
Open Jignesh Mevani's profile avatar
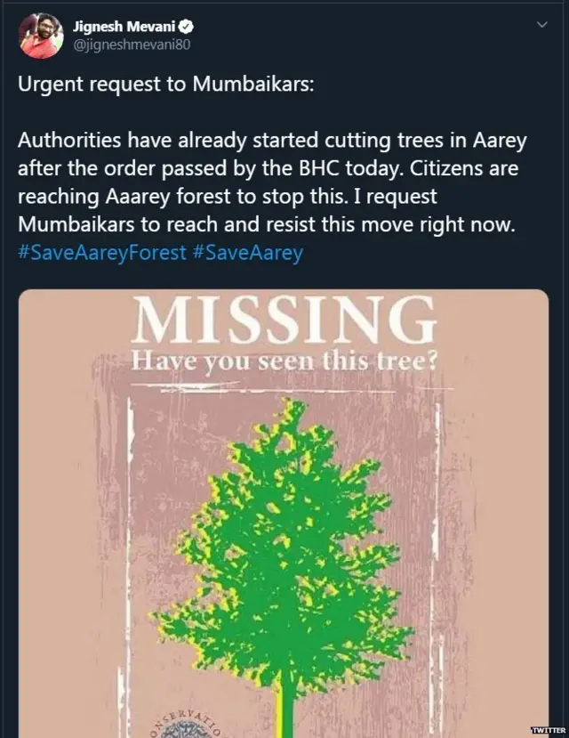click(41, 36)
